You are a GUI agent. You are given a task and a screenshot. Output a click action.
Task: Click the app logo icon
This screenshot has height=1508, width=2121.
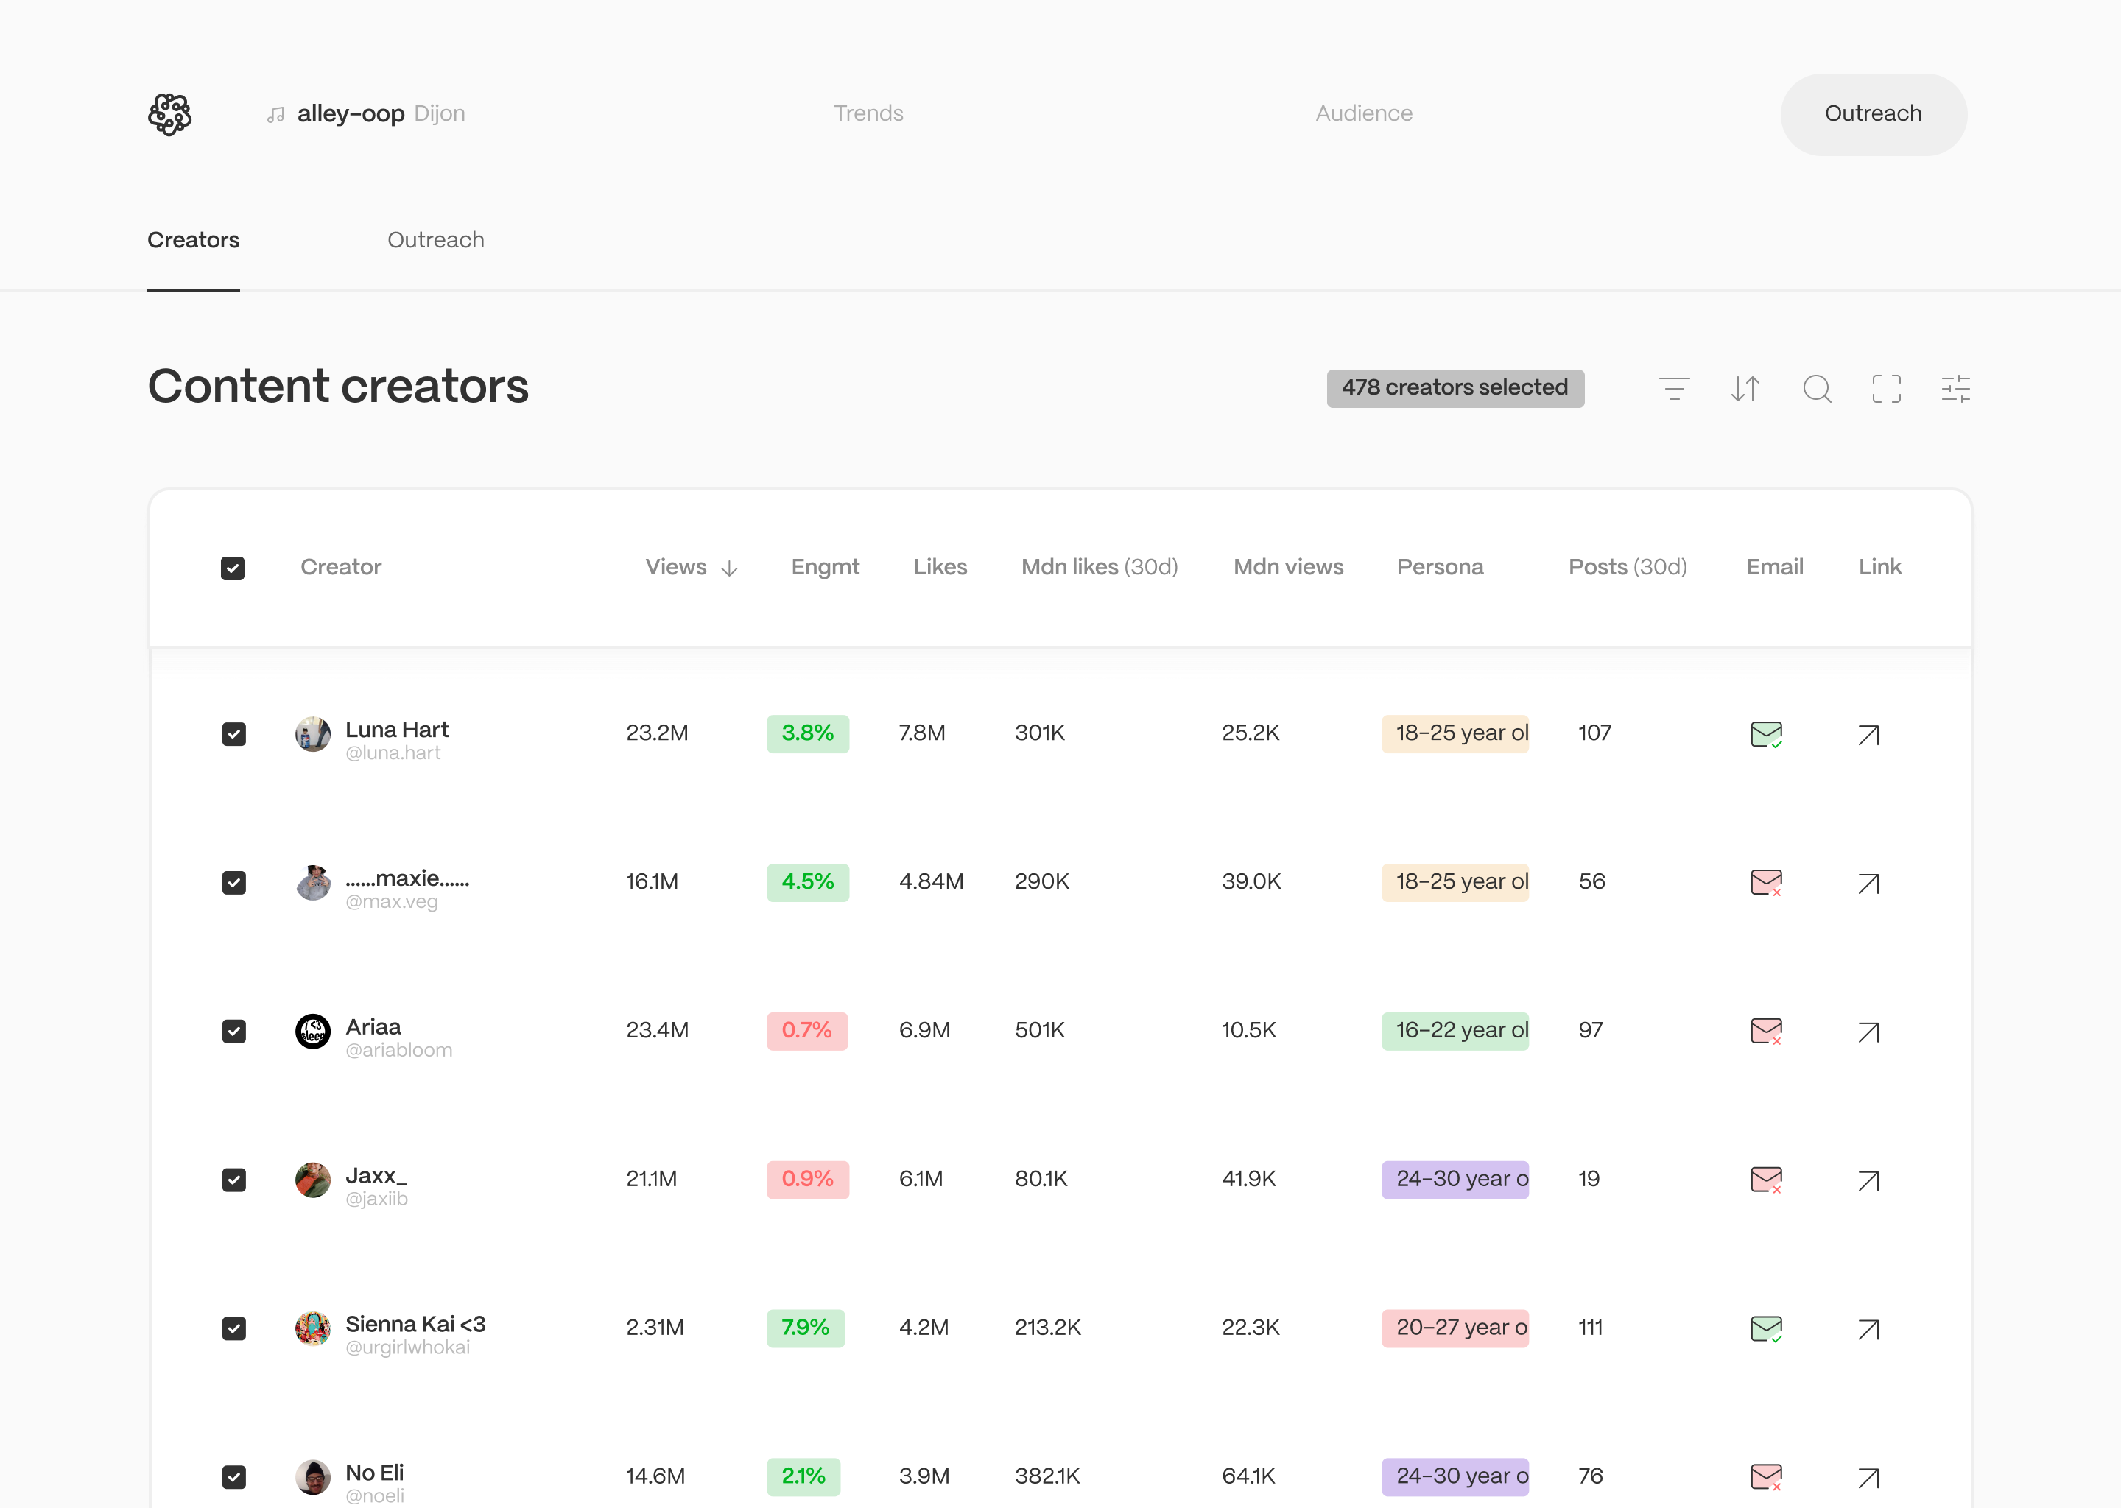click(170, 114)
